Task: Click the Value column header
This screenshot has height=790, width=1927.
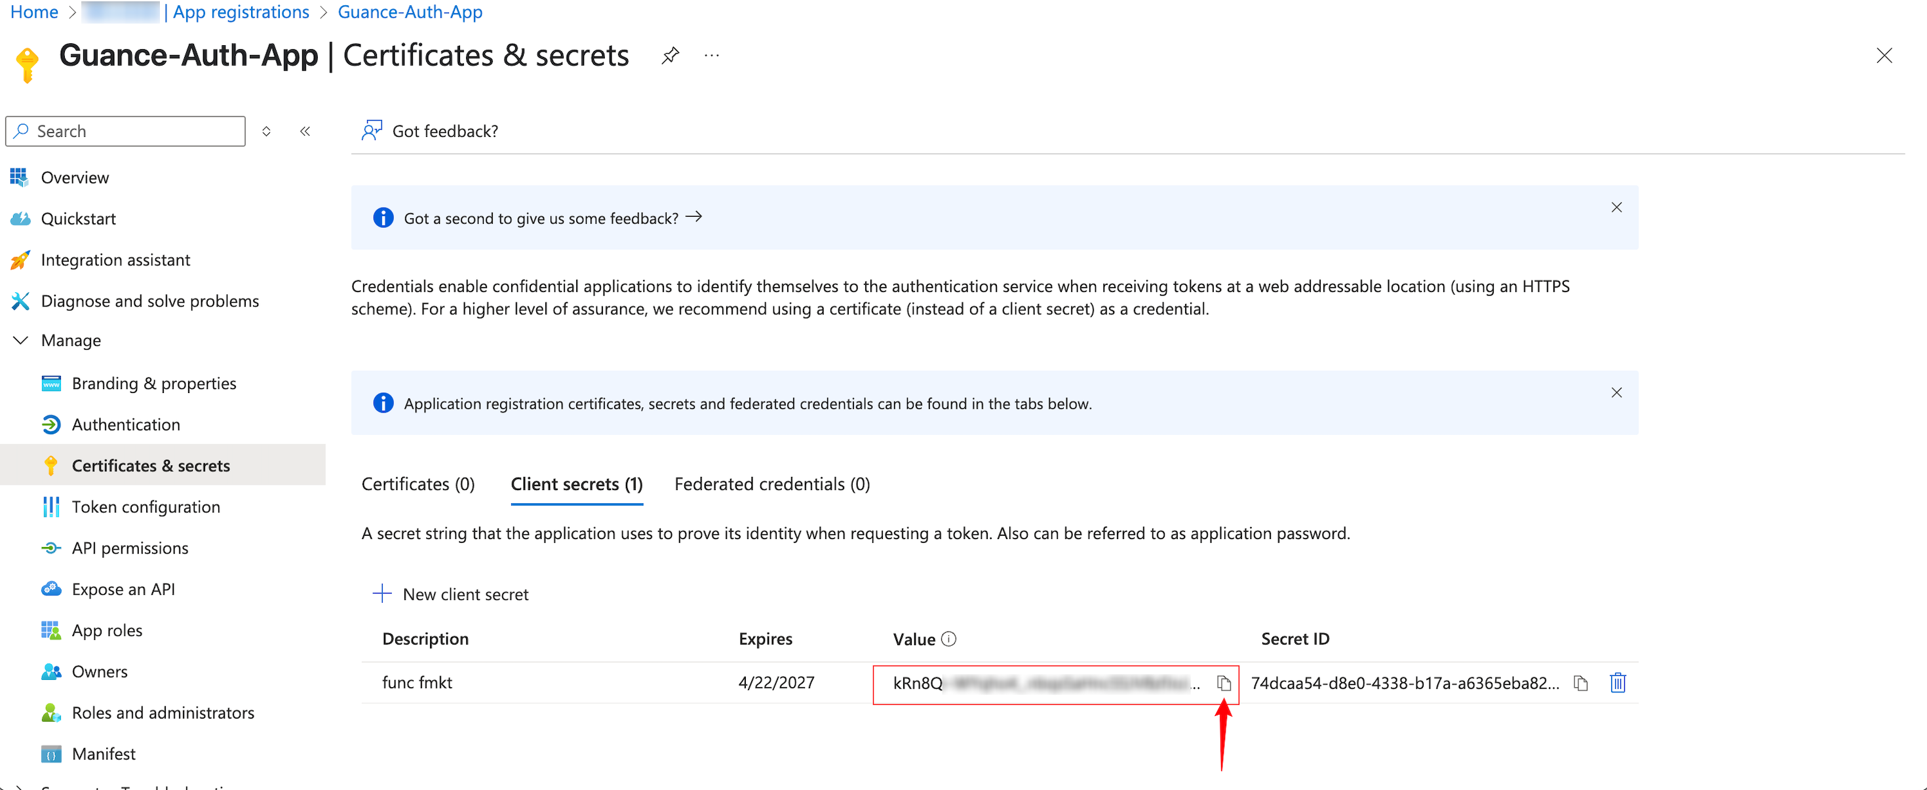Action: 914,639
